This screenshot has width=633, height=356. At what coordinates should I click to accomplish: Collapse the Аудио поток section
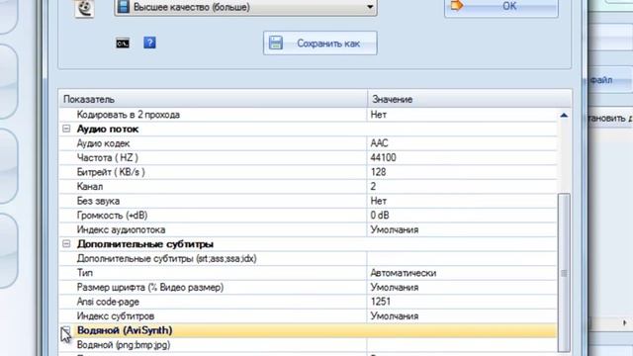tap(66, 129)
